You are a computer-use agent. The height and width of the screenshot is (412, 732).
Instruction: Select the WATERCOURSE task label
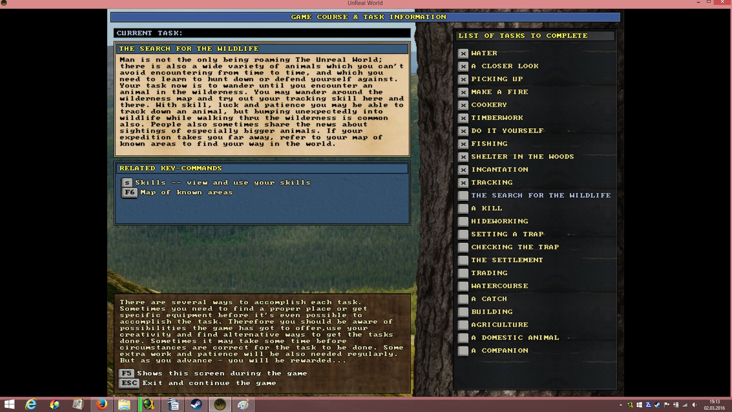point(500,286)
